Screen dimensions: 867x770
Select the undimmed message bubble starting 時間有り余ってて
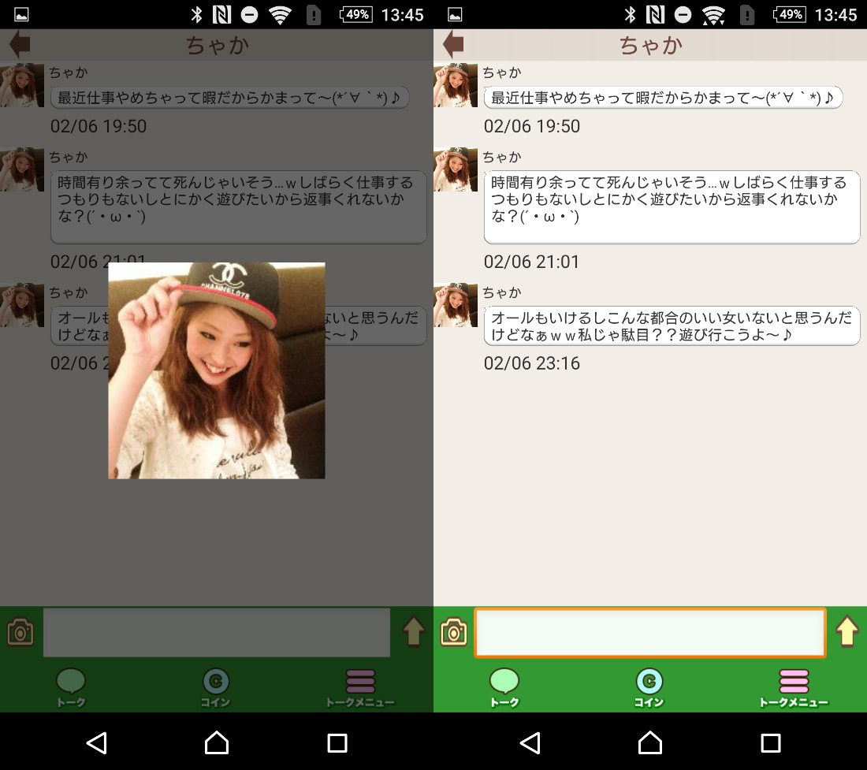point(671,206)
